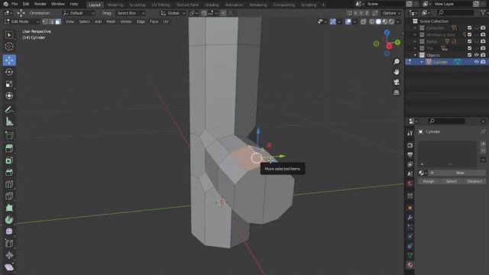Select the Shrink/Fatten tool

pyautogui.click(x=9, y=255)
